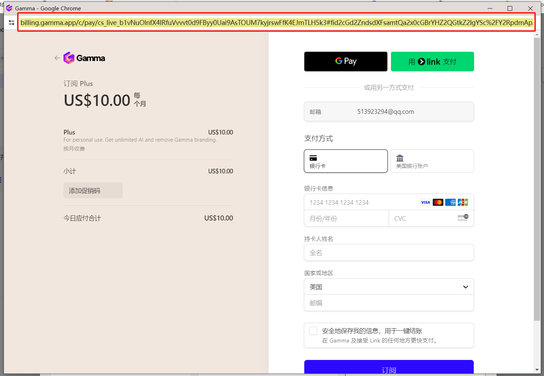Click the Link faster-checkout description text

(380, 340)
